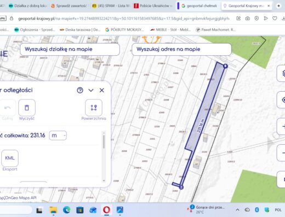The width and height of the screenshot is (285, 217).
Task: Open the help icon in measurement panel
Action: [x=80, y=90]
